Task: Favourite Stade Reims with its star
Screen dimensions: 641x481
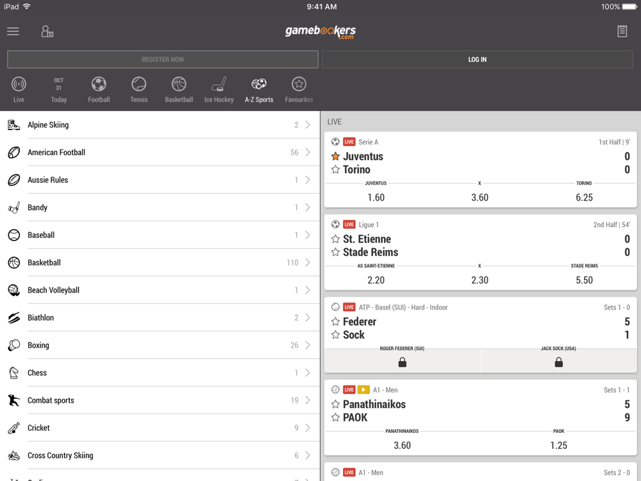Action: [x=336, y=252]
